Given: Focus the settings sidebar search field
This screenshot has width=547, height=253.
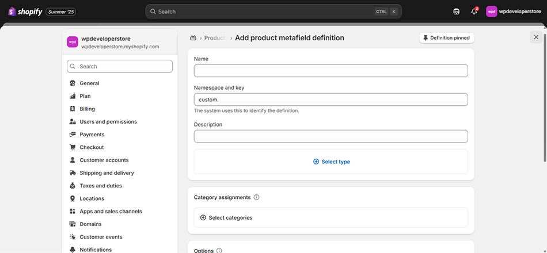Looking at the screenshot, I should (x=120, y=66).
